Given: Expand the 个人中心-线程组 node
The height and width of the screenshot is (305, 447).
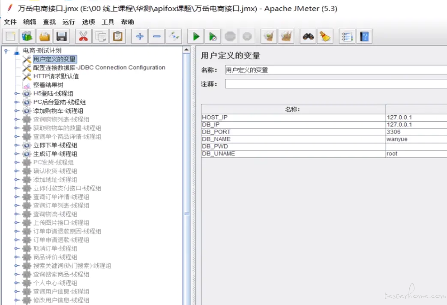Looking at the screenshot, I should pyautogui.click(x=17, y=283).
